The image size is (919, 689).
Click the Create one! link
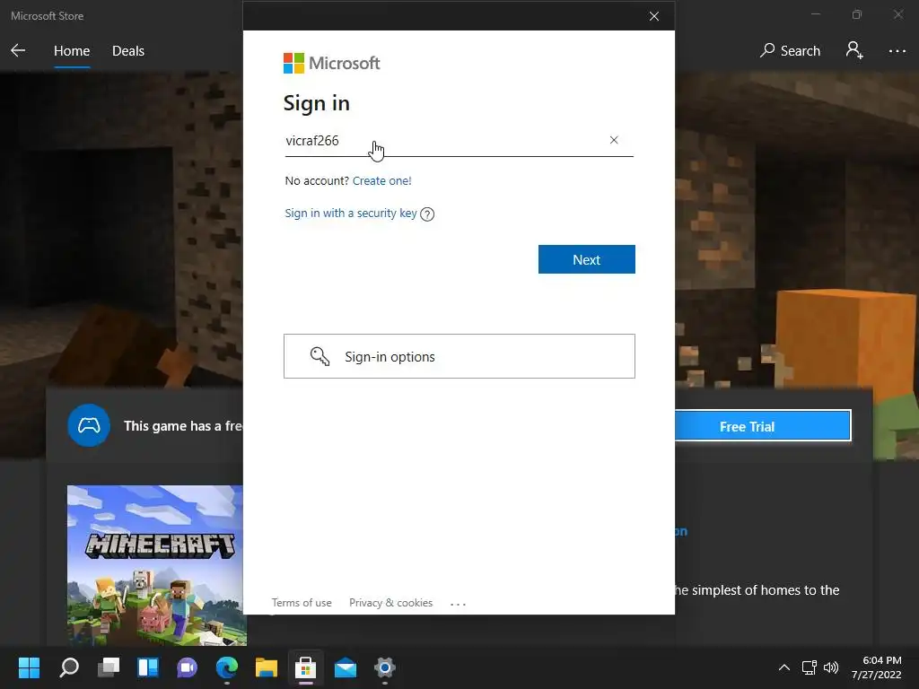[x=382, y=180]
